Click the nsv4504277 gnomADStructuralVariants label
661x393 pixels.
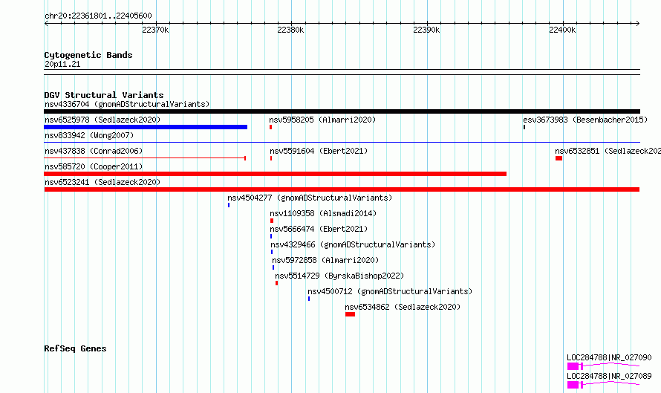tap(310, 198)
